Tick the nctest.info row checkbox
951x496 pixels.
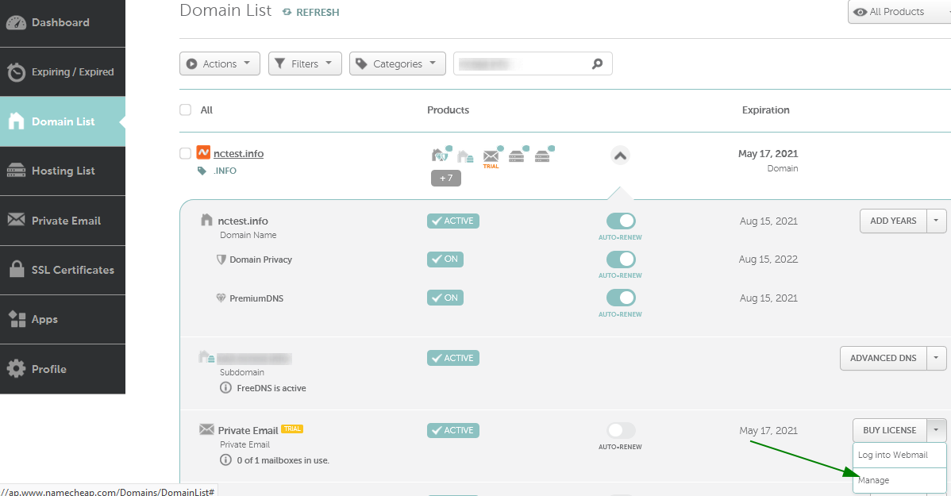click(x=186, y=153)
